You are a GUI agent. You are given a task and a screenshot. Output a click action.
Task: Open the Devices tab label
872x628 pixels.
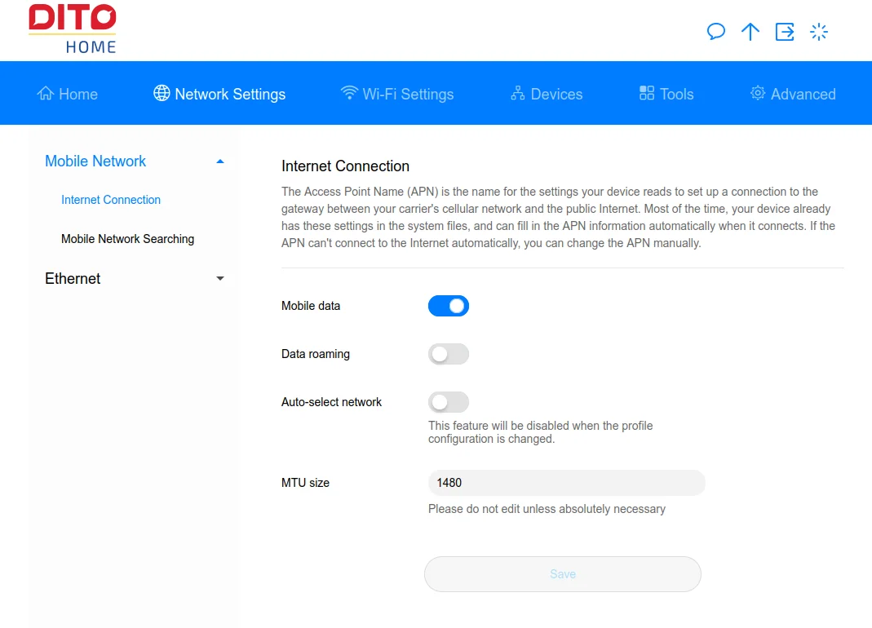[x=556, y=94]
